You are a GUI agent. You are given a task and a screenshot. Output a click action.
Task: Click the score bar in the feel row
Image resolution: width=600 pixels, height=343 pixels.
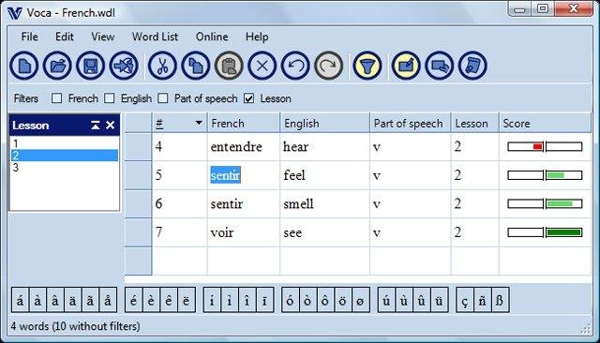[x=545, y=175]
